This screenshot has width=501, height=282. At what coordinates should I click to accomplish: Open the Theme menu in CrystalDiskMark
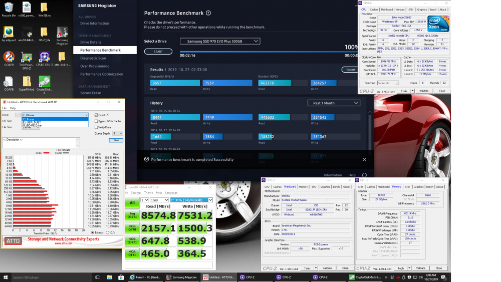tap(148, 193)
